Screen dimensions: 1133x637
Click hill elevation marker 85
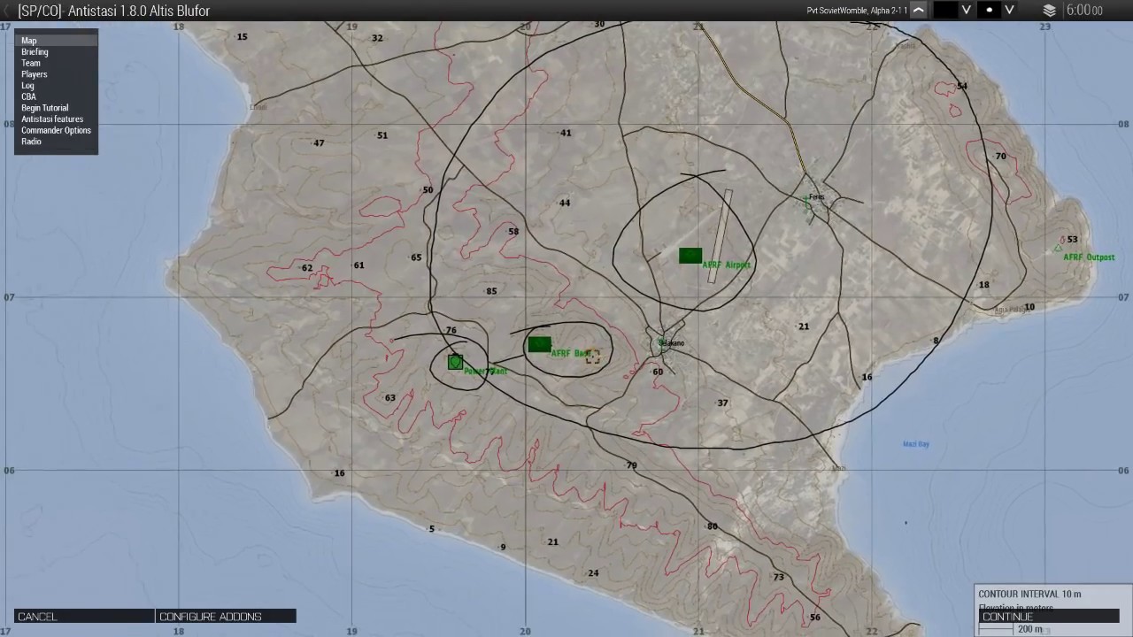pos(491,291)
